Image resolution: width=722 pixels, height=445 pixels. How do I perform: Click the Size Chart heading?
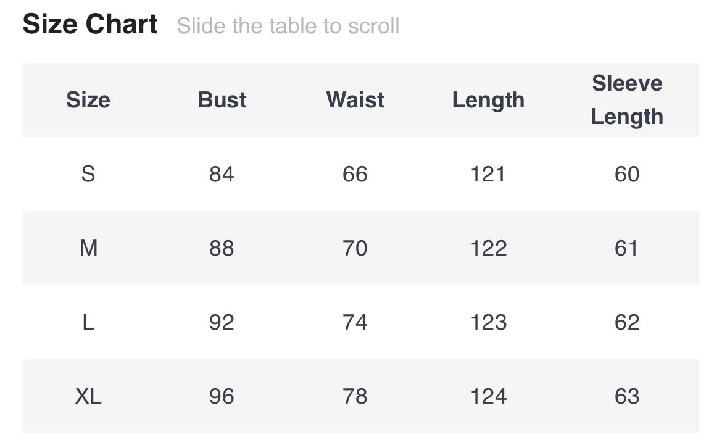tap(90, 25)
